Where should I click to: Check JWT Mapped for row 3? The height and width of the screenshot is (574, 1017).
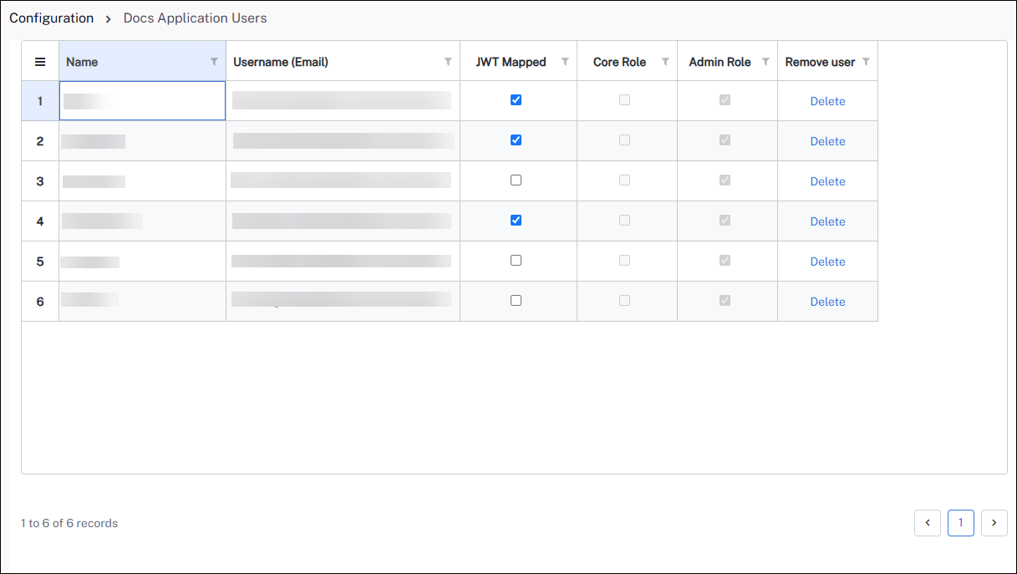pyautogui.click(x=516, y=180)
